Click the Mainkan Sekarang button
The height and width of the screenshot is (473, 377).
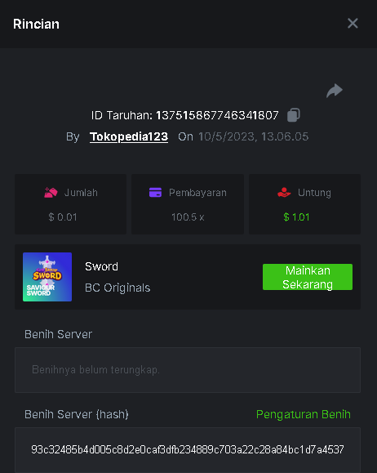(x=308, y=277)
